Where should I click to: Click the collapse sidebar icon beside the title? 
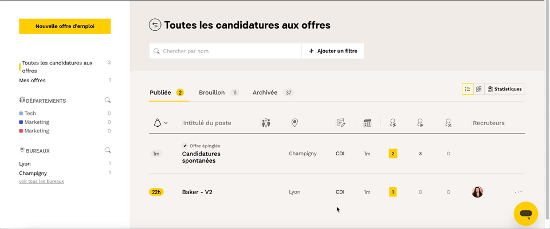(155, 25)
